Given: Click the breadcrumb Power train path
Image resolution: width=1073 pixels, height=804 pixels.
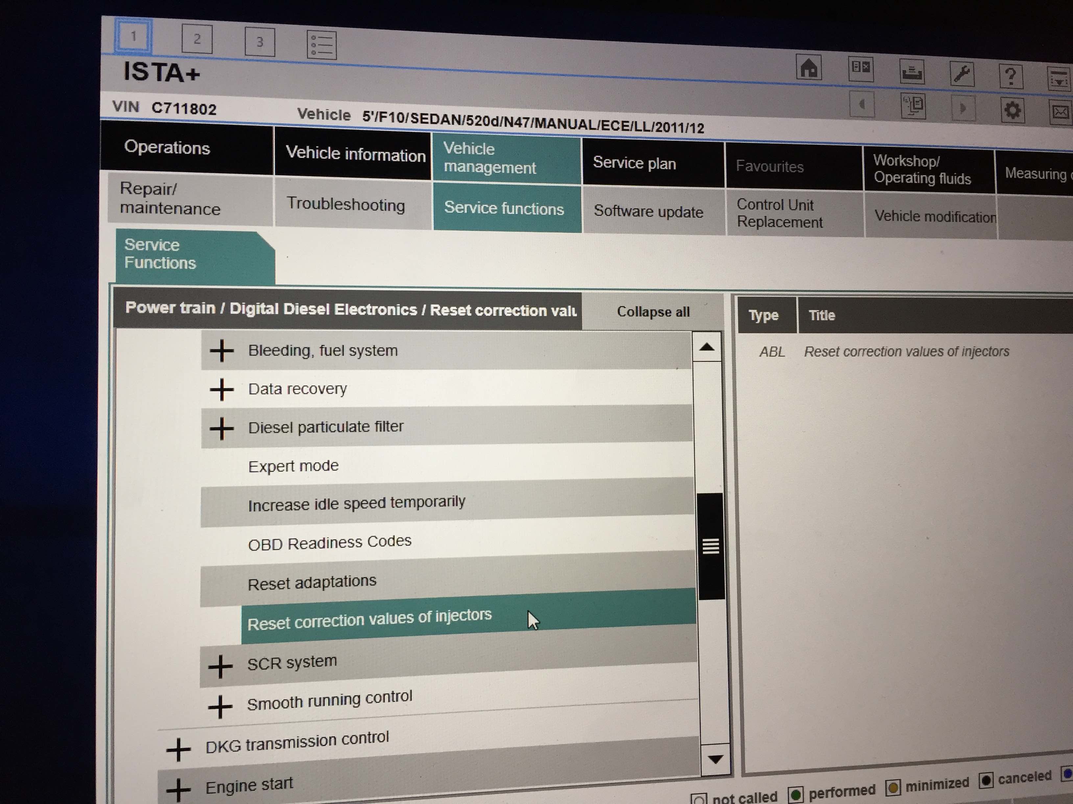Looking at the screenshot, I should click(348, 309).
